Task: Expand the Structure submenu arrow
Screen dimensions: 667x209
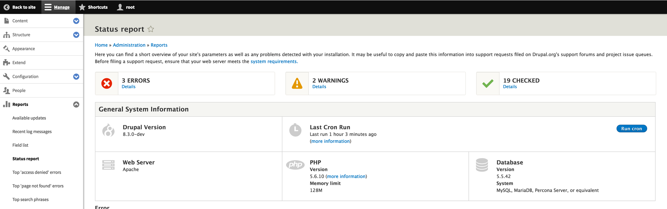Action: point(76,35)
